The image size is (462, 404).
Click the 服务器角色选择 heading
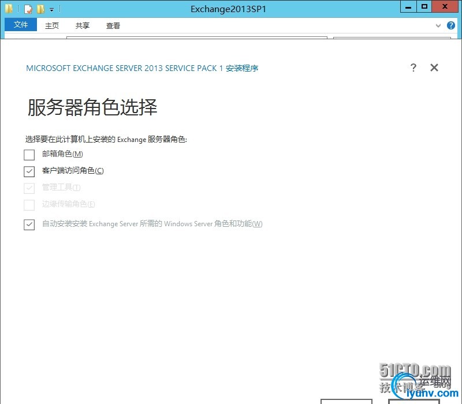pyautogui.click(x=92, y=107)
